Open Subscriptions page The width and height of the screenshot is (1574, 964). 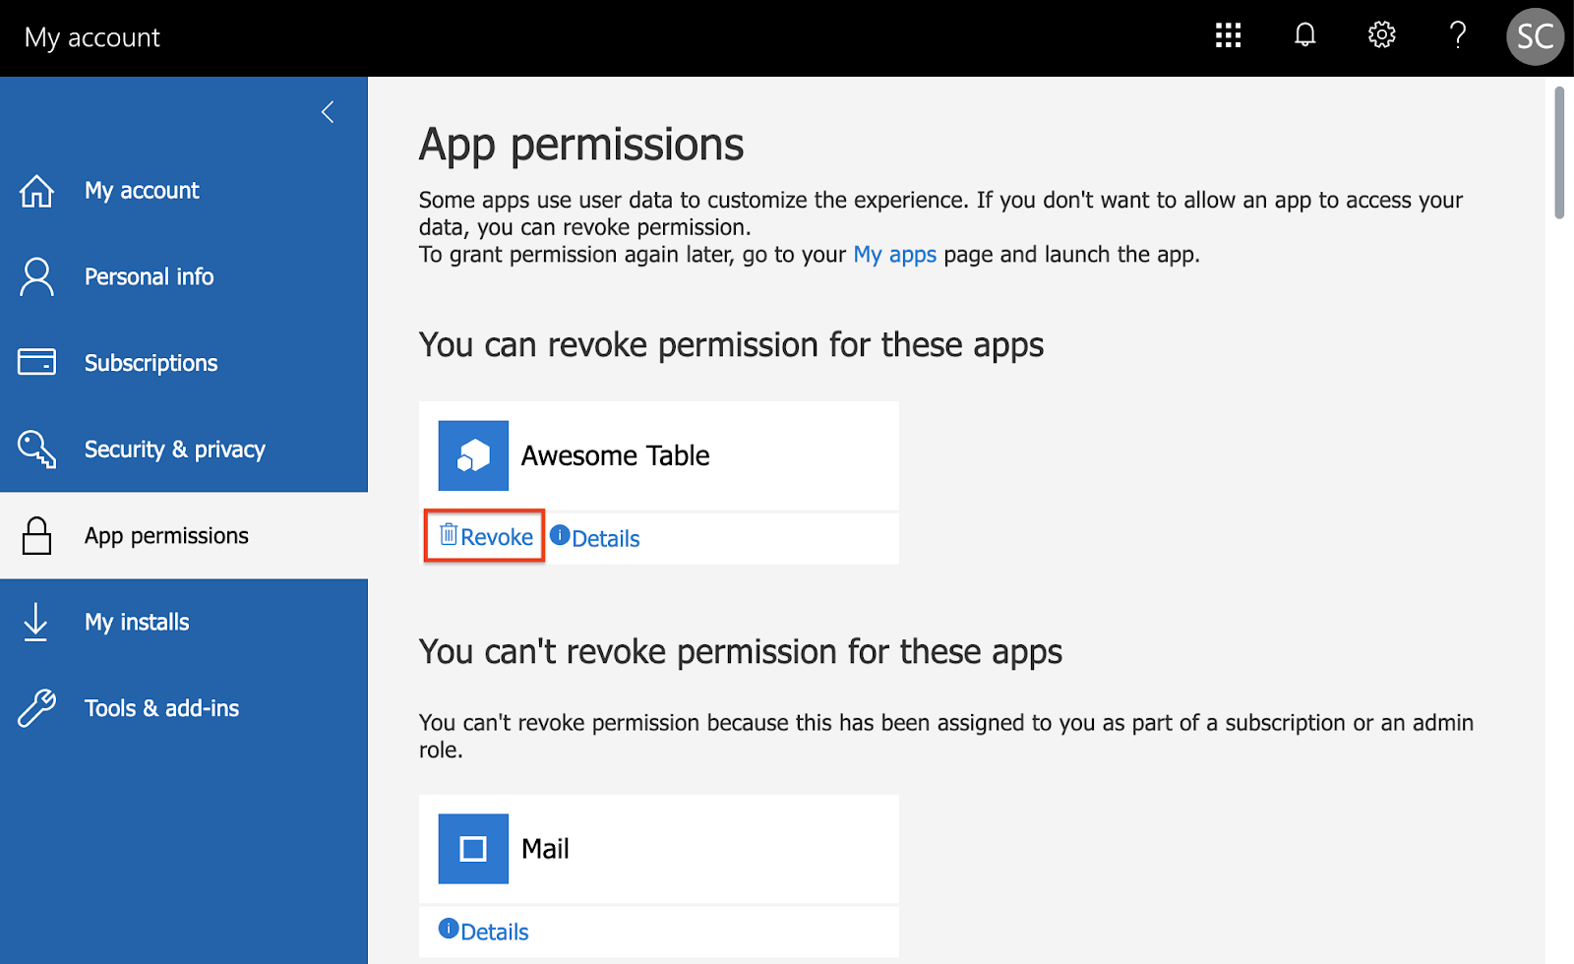[x=184, y=363]
